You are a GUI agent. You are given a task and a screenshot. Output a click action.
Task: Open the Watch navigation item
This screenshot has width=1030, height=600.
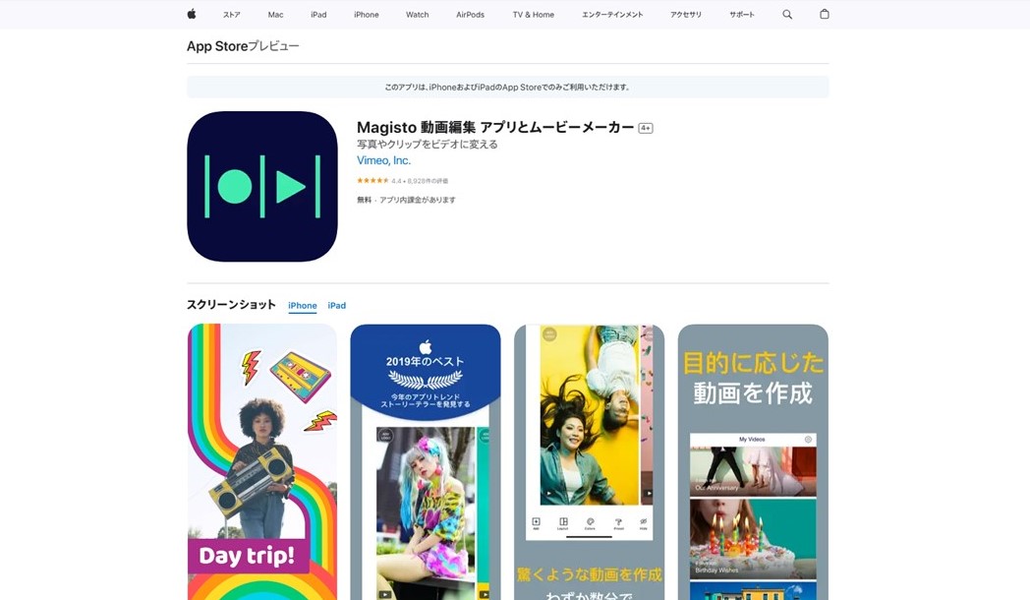coord(418,15)
